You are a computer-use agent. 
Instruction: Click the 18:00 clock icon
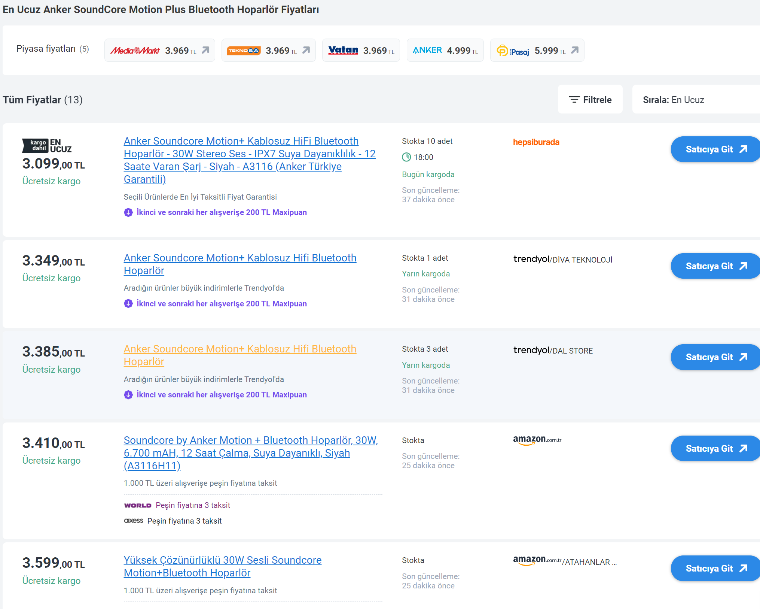click(x=406, y=157)
